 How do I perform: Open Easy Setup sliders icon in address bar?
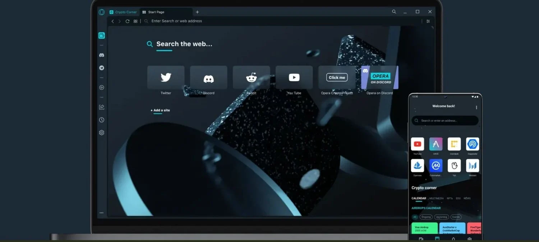(x=428, y=21)
